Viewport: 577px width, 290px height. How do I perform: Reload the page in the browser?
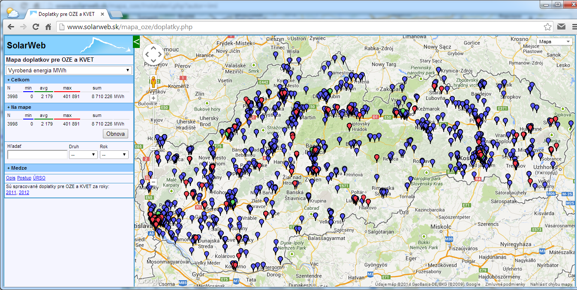tap(36, 27)
